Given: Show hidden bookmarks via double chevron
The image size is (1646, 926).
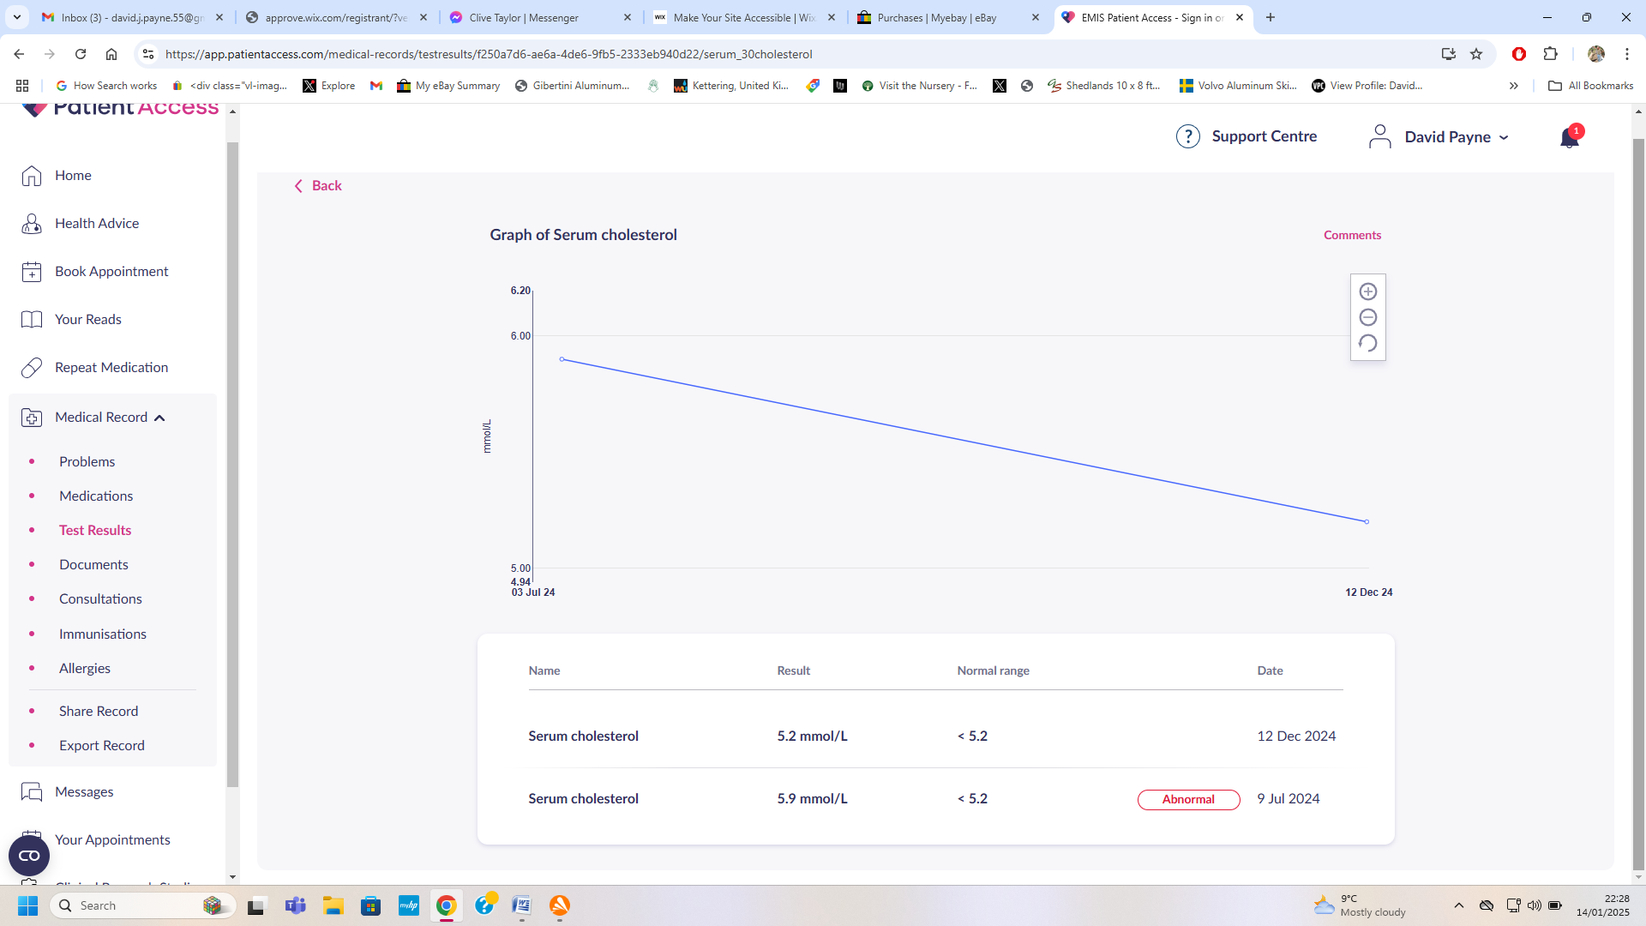Looking at the screenshot, I should tap(1513, 86).
